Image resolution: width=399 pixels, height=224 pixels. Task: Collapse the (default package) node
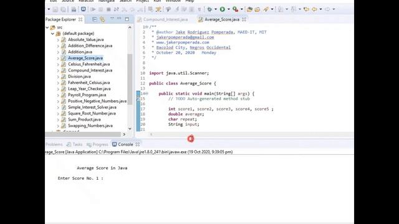[x=52, y=34]
